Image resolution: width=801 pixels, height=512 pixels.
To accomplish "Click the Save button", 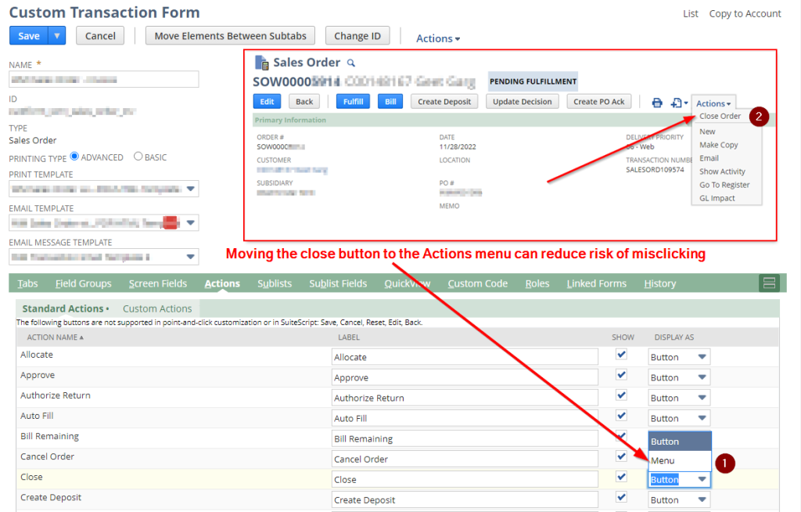I will [x=29, y=36].
